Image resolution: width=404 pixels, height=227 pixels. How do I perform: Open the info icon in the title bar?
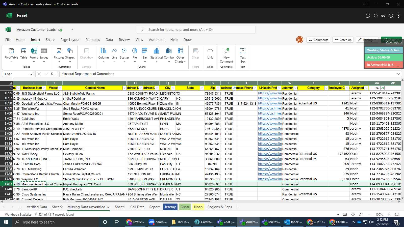coord(391,16)
